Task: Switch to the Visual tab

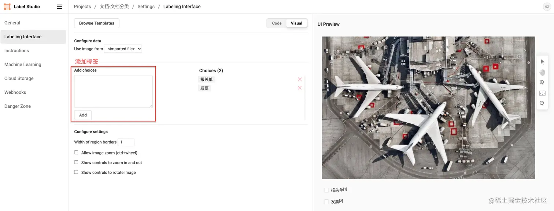Action: (296, 23)
